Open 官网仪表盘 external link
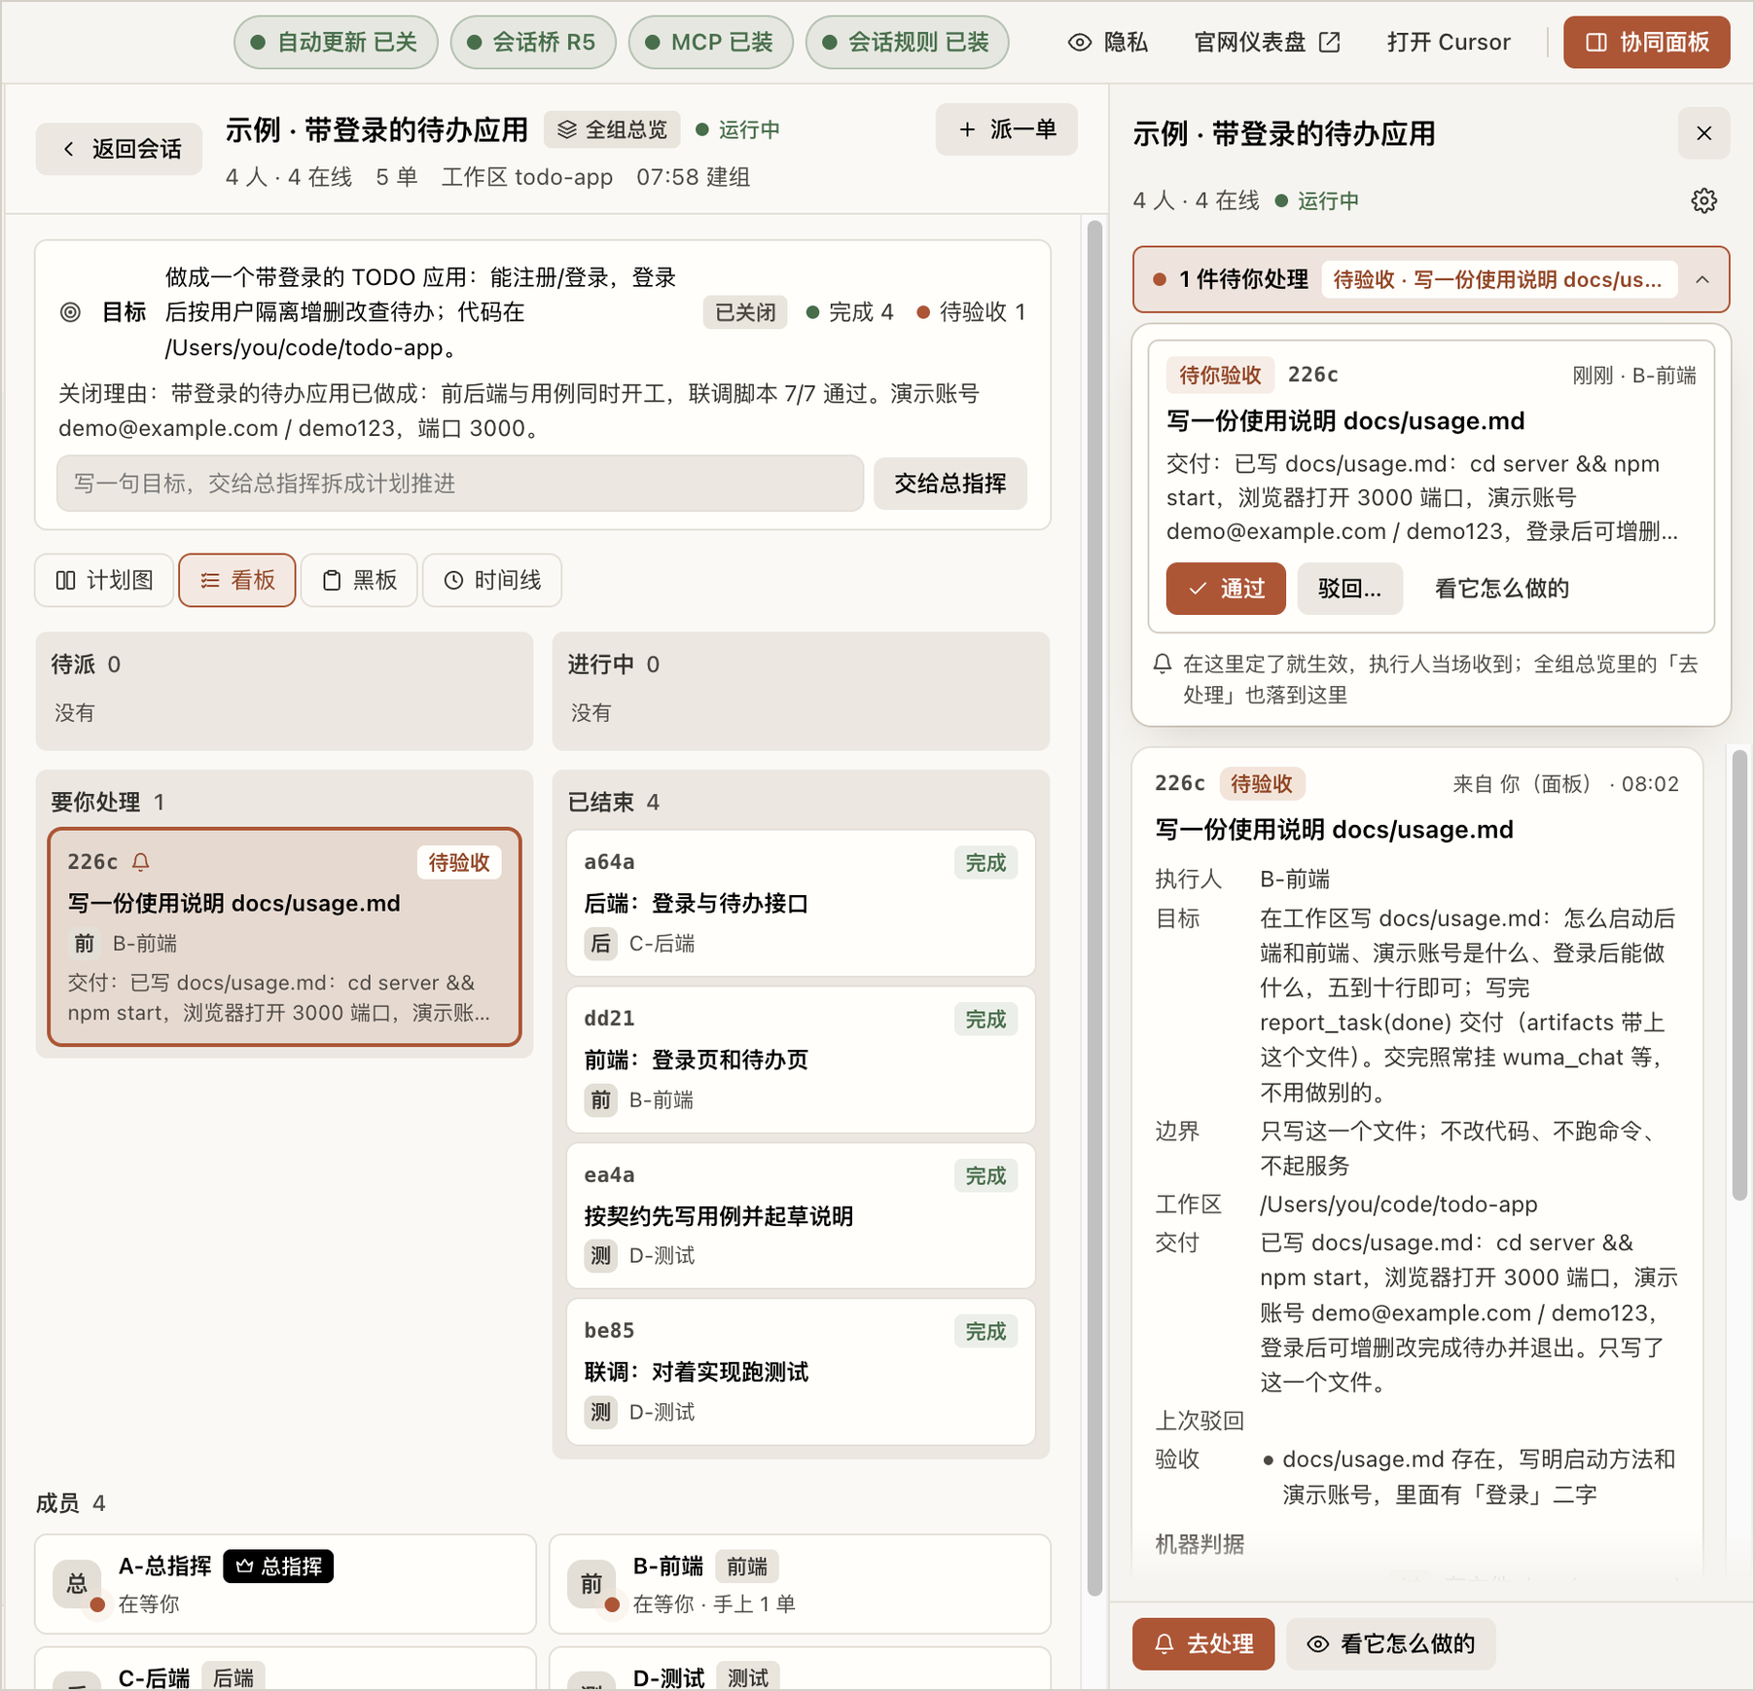The image size is (1755, 1691). click(x=1267, y=43)
